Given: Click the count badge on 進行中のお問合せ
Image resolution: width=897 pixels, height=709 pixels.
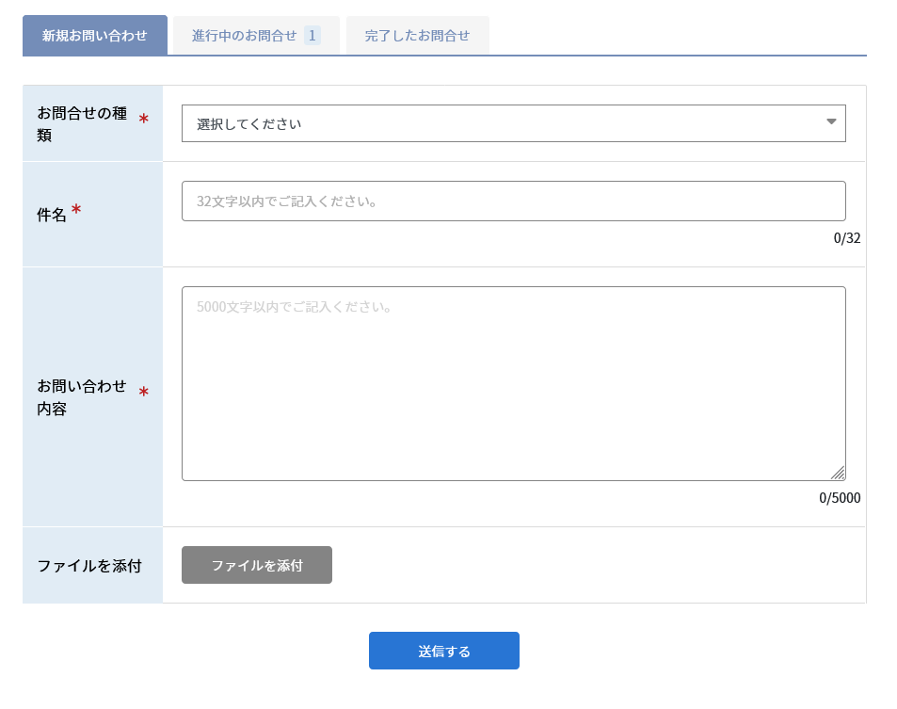Looking at the screenshot, I should [x=312, y=36].
